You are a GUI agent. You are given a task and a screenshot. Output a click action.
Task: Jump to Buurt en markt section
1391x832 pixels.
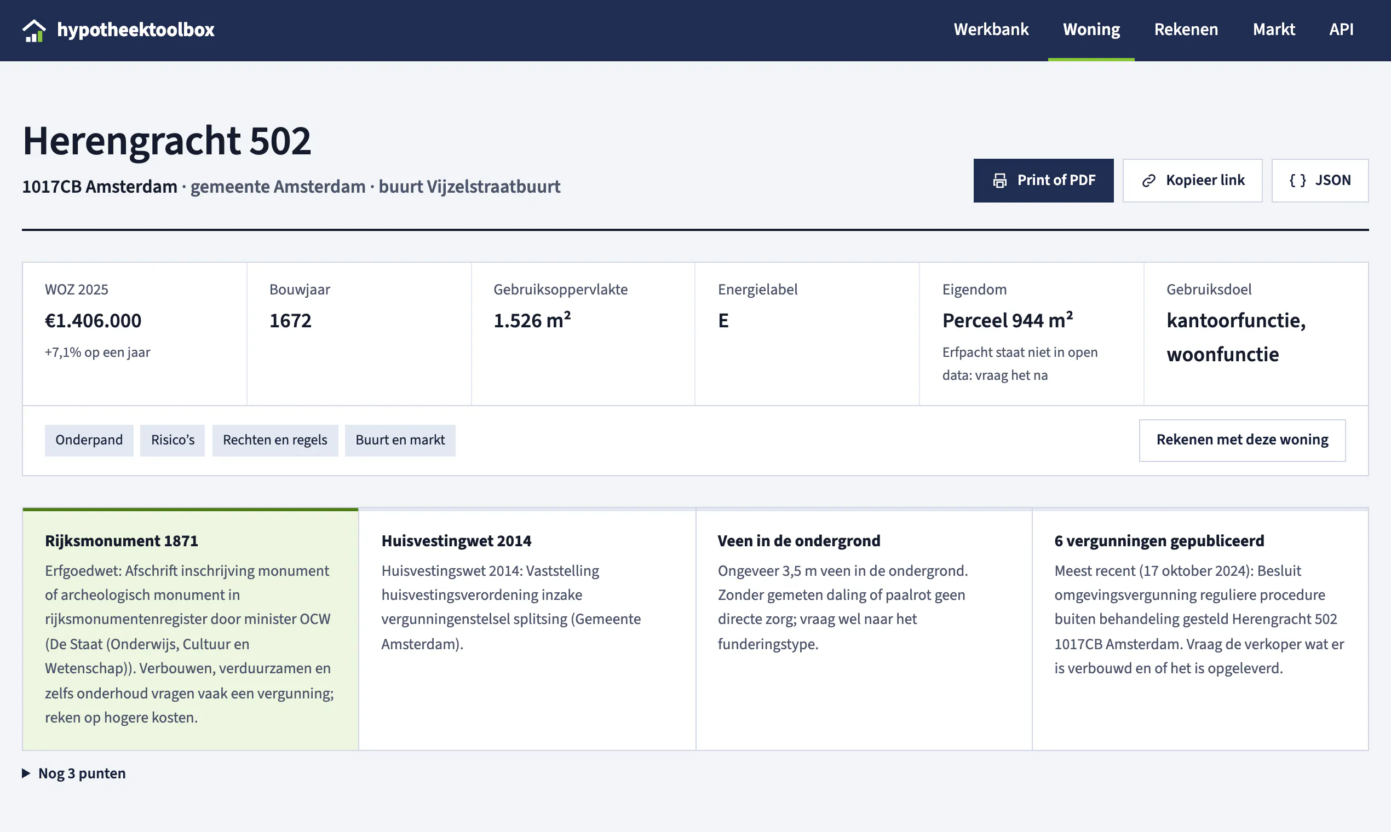pos(400,440)
